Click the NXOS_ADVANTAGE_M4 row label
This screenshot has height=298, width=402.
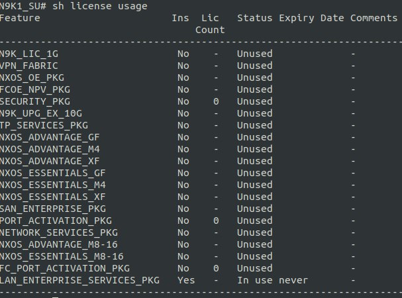[50, 149]
